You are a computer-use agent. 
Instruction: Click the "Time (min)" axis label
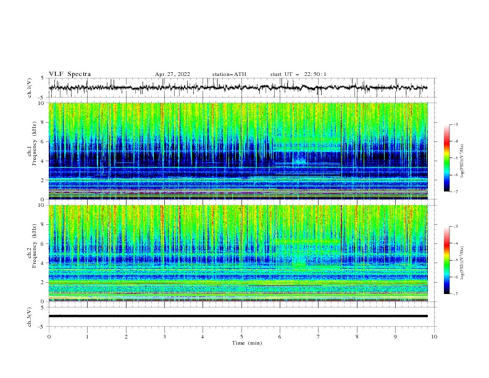247,343
